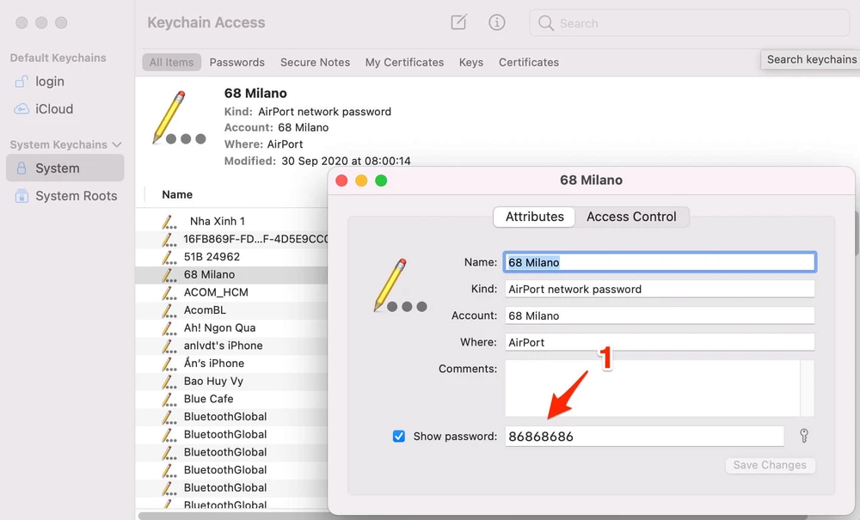Open the Password Assistant key icon
Viewport: 860px width, 520px height.
coord(804,436)
